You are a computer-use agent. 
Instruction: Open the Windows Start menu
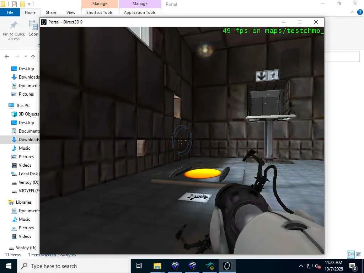point(9,266)
